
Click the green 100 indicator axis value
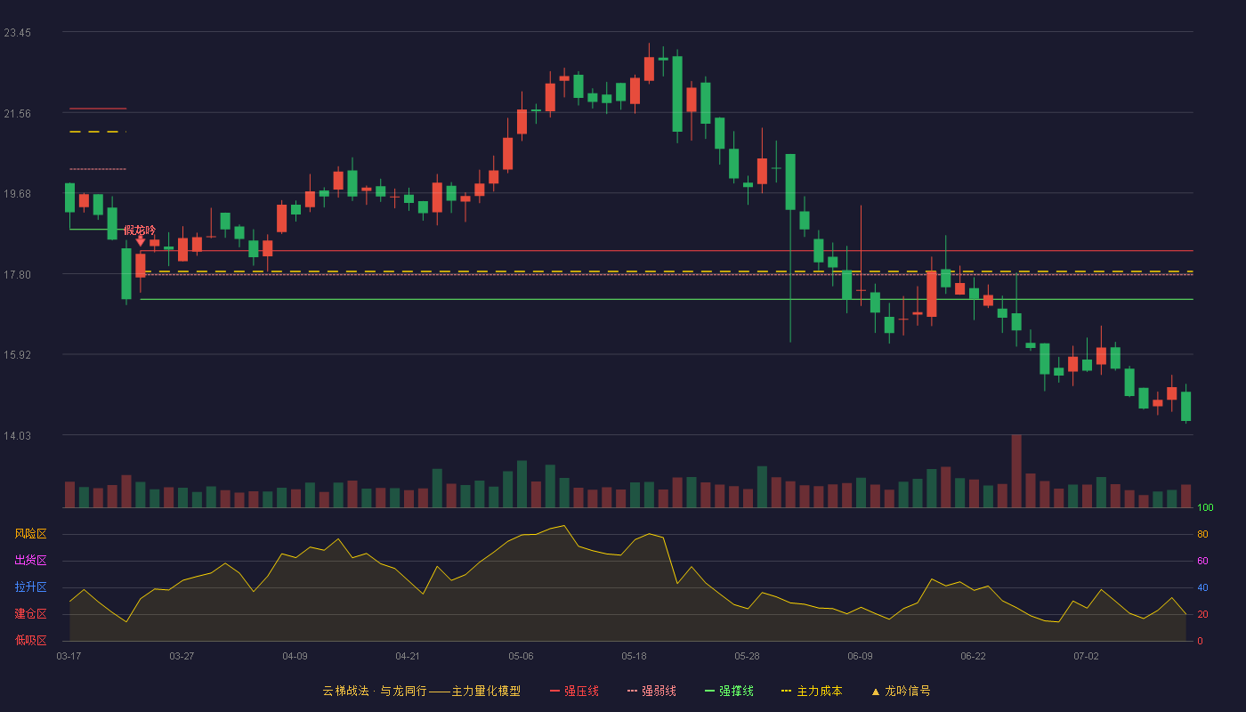tap(1205, 508)
